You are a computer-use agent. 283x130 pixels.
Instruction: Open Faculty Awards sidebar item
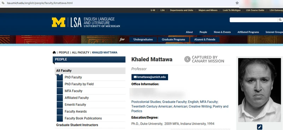(76, 111)
